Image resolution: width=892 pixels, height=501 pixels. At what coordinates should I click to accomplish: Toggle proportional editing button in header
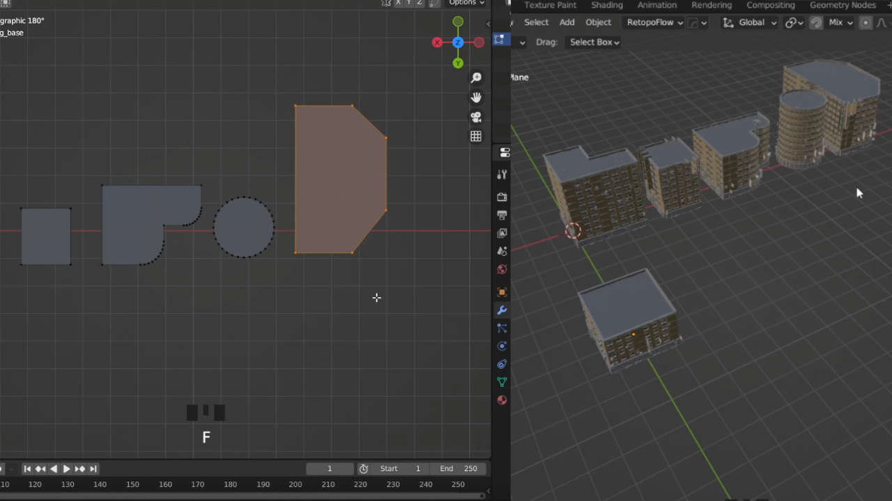pos(866,22)
